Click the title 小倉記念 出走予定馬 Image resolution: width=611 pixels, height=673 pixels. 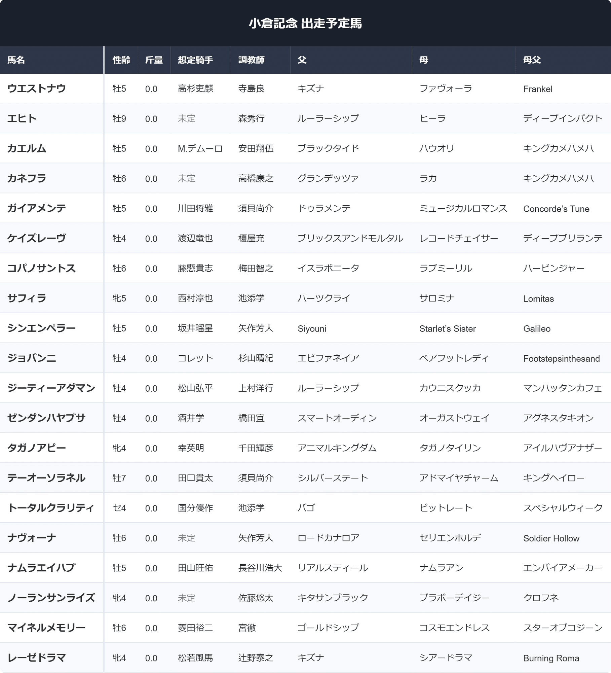tap(305, 23)
